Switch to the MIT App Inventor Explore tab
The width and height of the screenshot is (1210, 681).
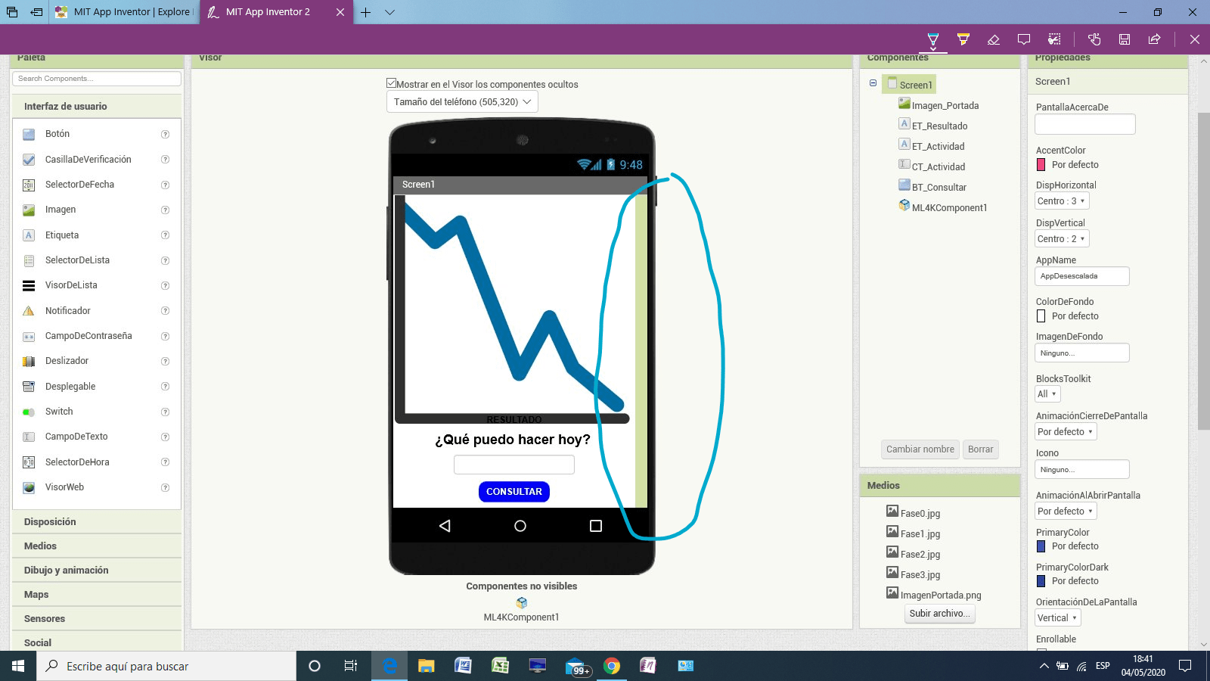click(x=125, y=12)
